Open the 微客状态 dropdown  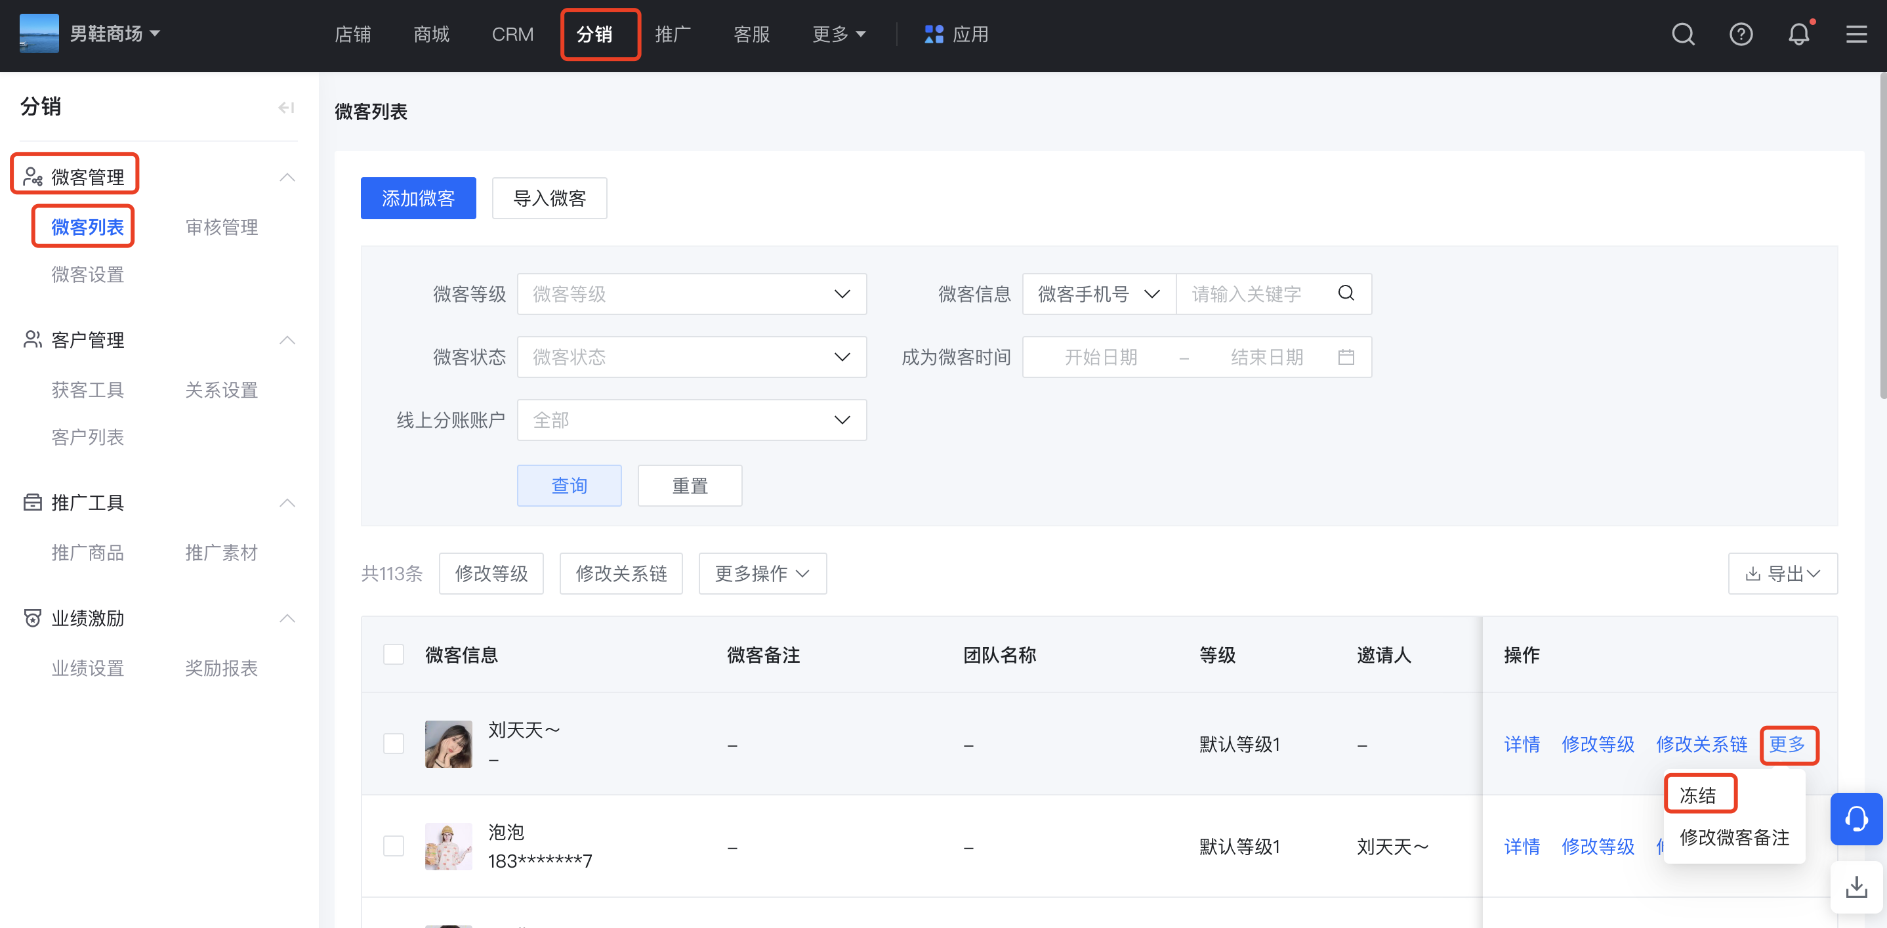pyautogui.click(x=692, y=357)
